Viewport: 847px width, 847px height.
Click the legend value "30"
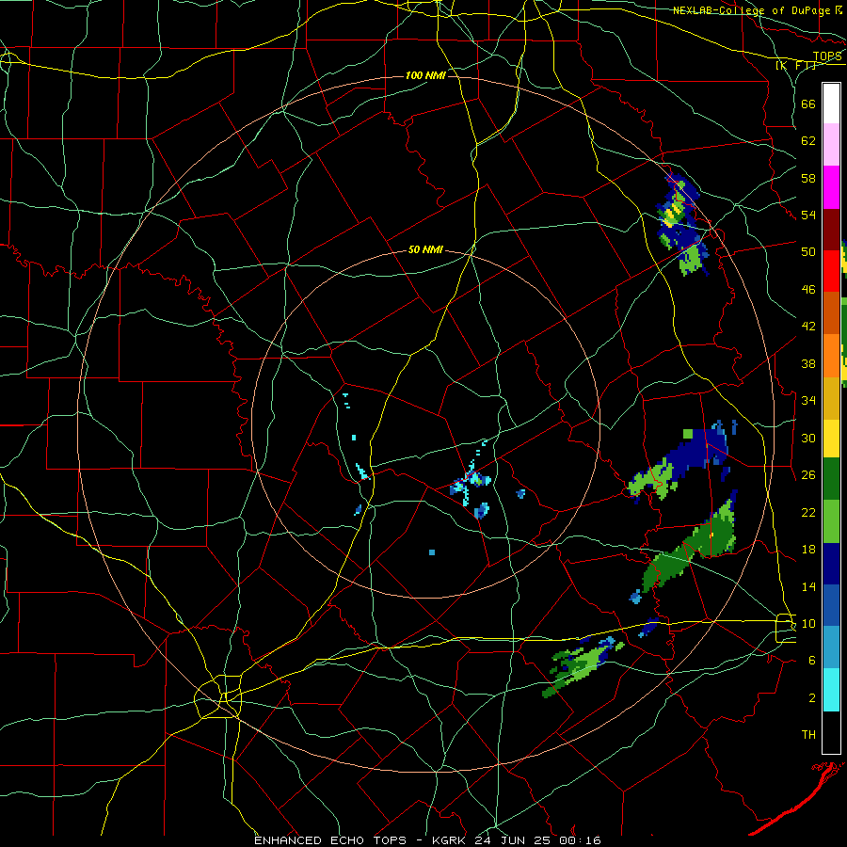click(808, 438)
